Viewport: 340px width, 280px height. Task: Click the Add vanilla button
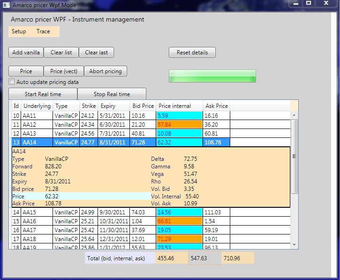click(x=26, y=53)
